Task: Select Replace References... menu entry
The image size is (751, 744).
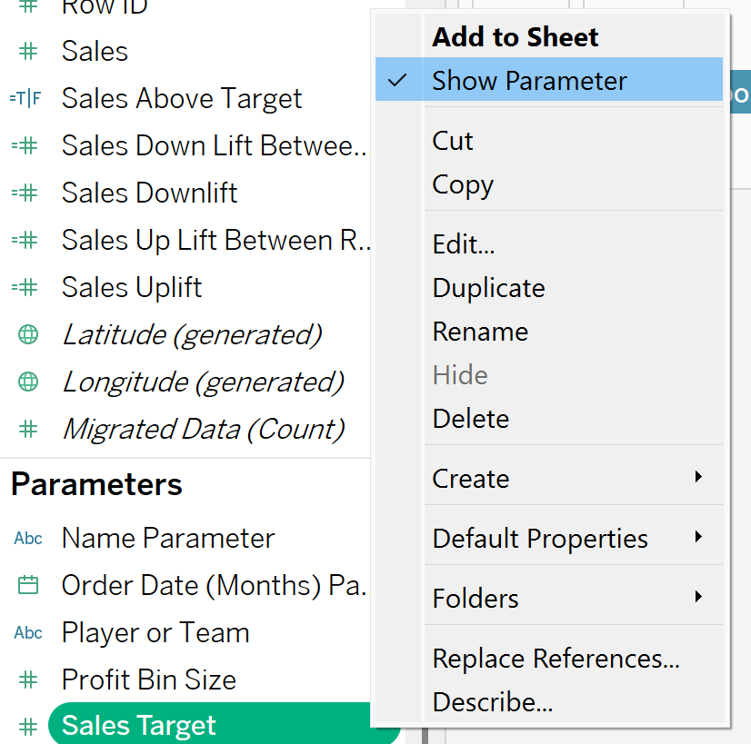Action: tap(556, 659)
